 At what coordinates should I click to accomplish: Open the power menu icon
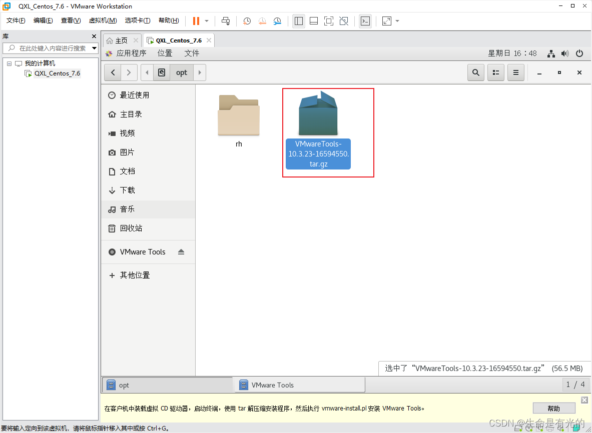coord(579,53)
